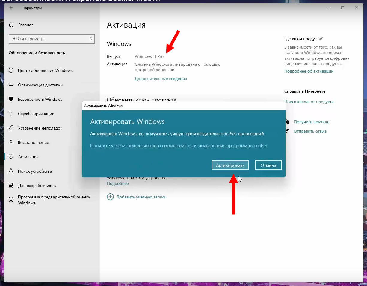
Task: Click Отправить отзыв link
Action: [310, 131]
